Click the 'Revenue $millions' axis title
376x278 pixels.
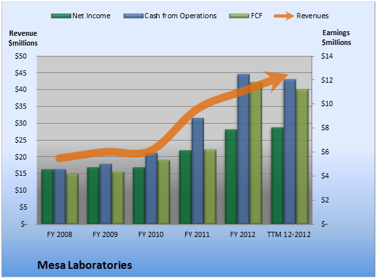click(23, 38)
